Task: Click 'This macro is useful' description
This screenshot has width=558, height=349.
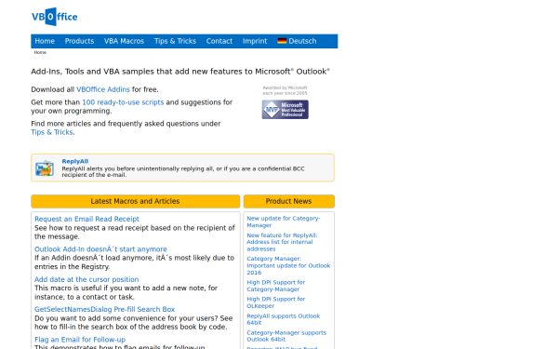Action: click(126, 292)
